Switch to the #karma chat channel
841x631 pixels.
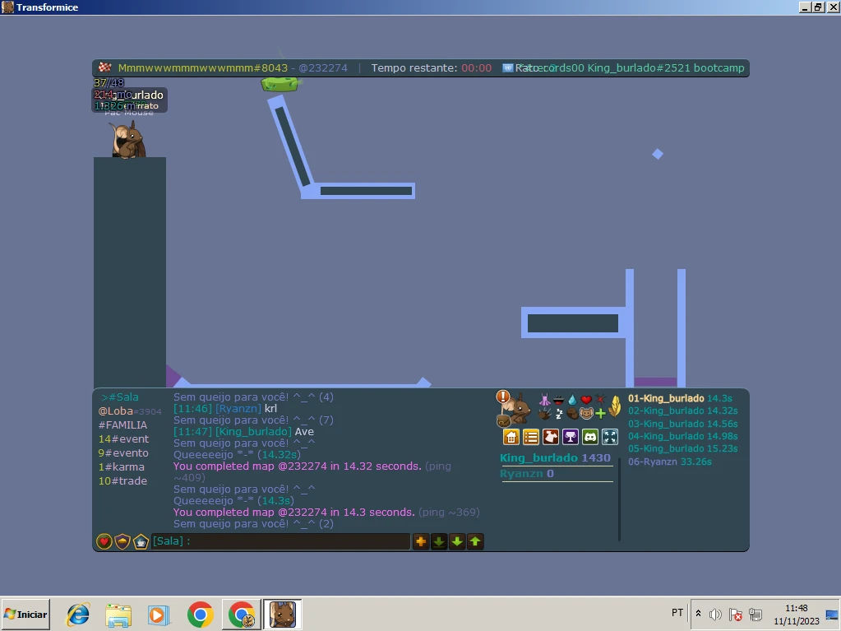coord(121,466)
